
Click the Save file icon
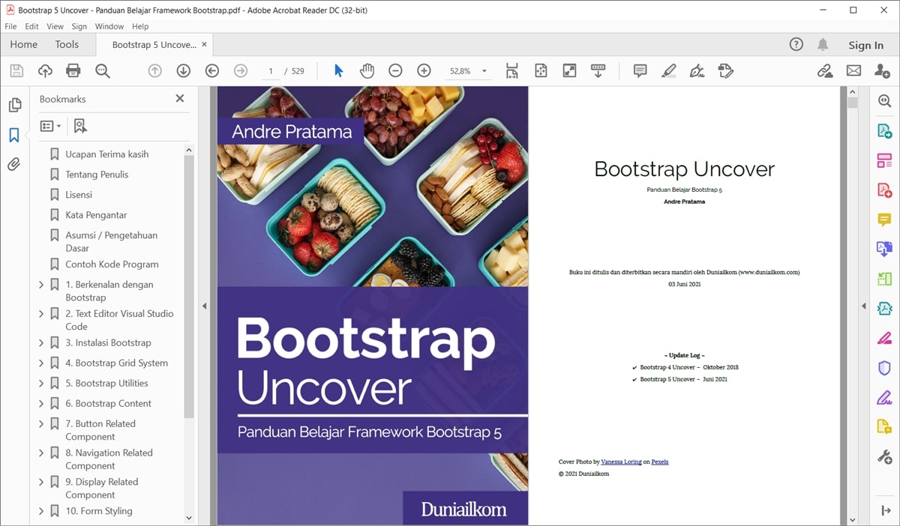click(x=16, y=71)
